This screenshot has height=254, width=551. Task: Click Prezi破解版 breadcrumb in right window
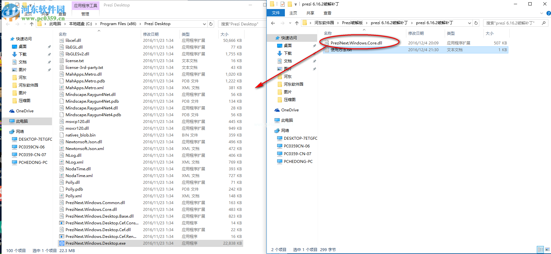(x=352, y=23)
